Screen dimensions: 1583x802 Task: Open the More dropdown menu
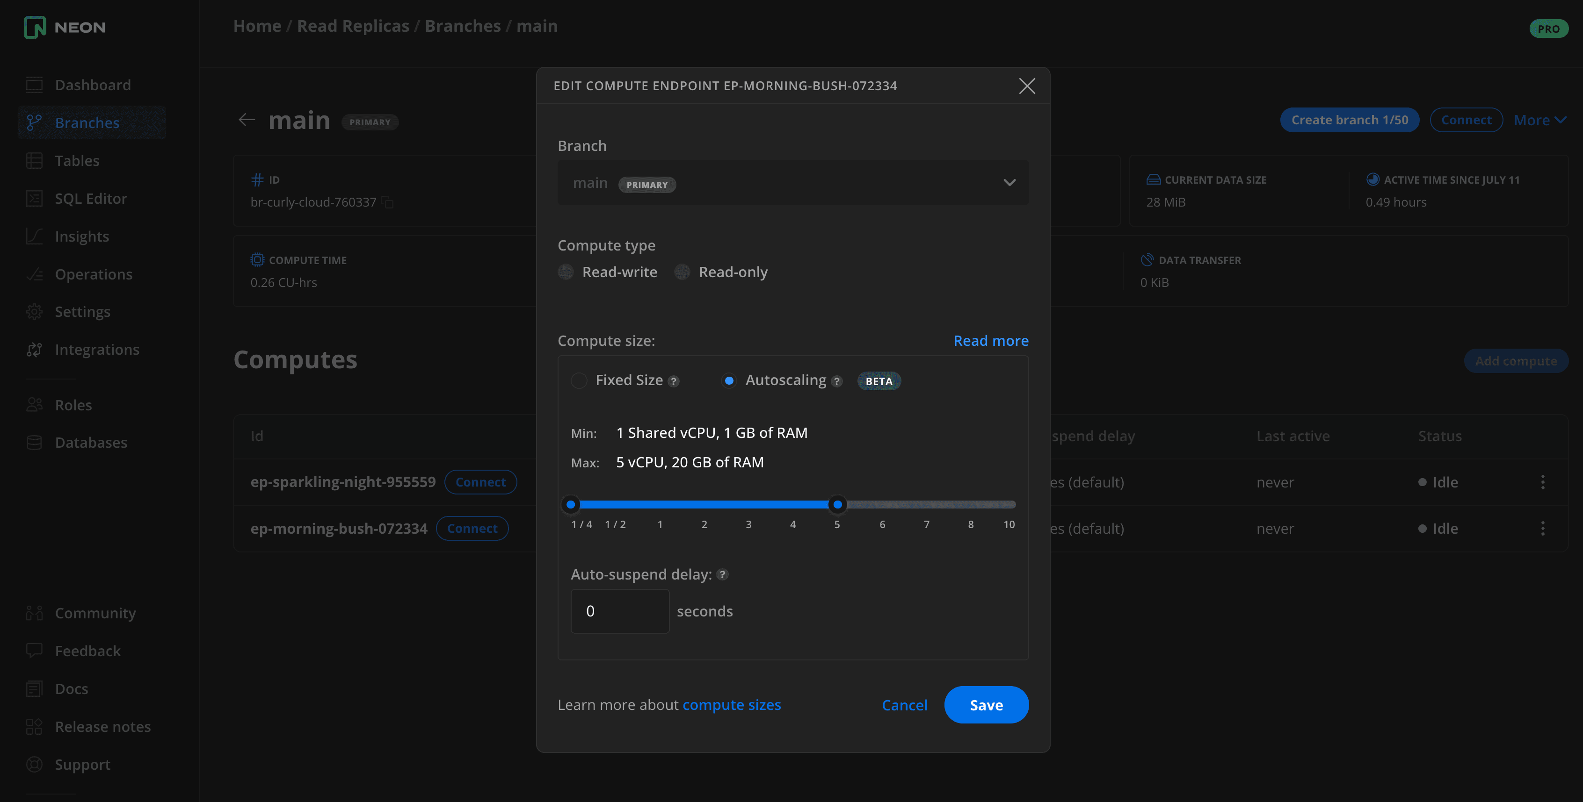coord(1539,121)
